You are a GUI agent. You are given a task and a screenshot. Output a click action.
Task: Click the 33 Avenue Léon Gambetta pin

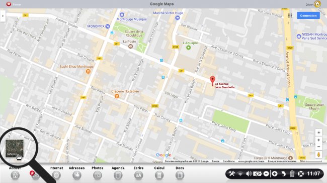pyautogui.click(x=212, y=81)
